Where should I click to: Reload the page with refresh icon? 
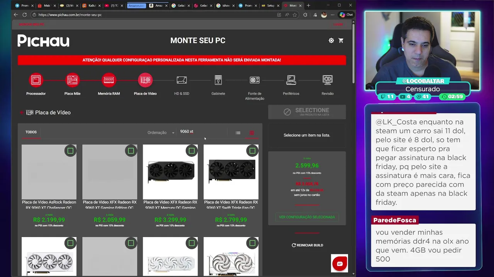pos(25,15)
